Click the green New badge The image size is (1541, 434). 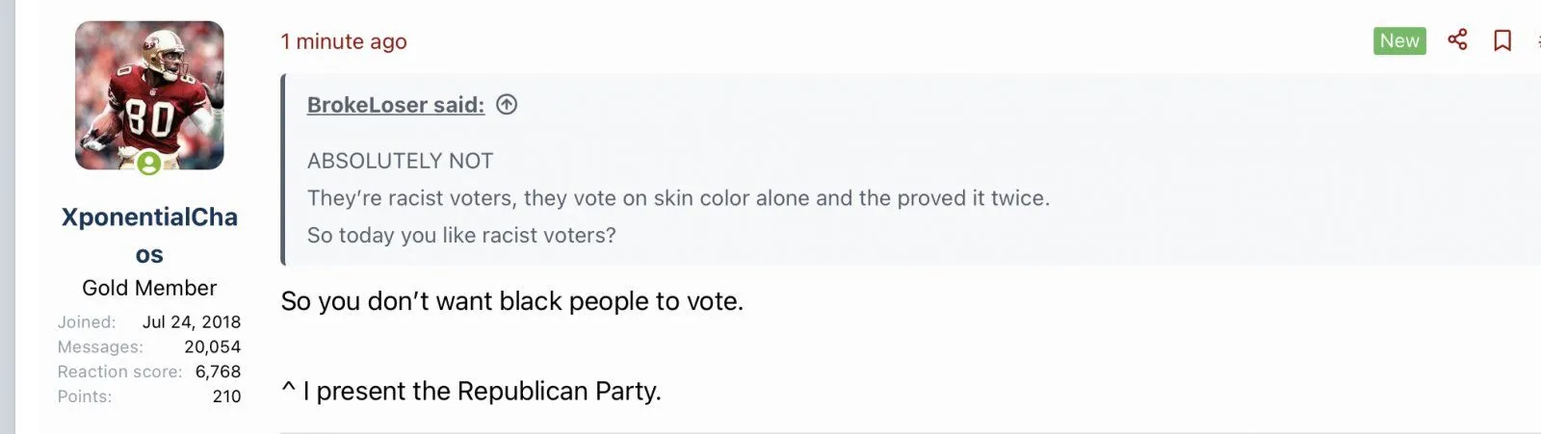(1398, 40)
